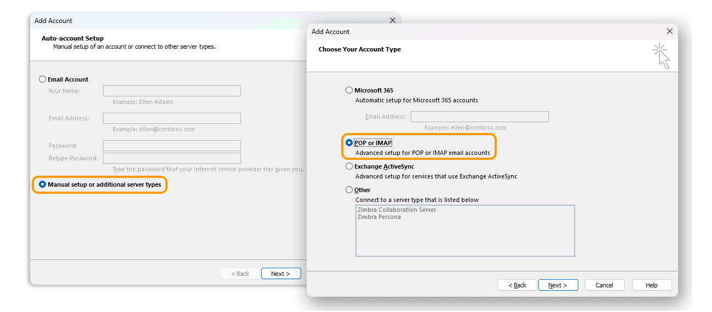Viewport: 712px width, 312px height.
Task: Click the cursor sparkle icon in dialog header
Action: 661,56
